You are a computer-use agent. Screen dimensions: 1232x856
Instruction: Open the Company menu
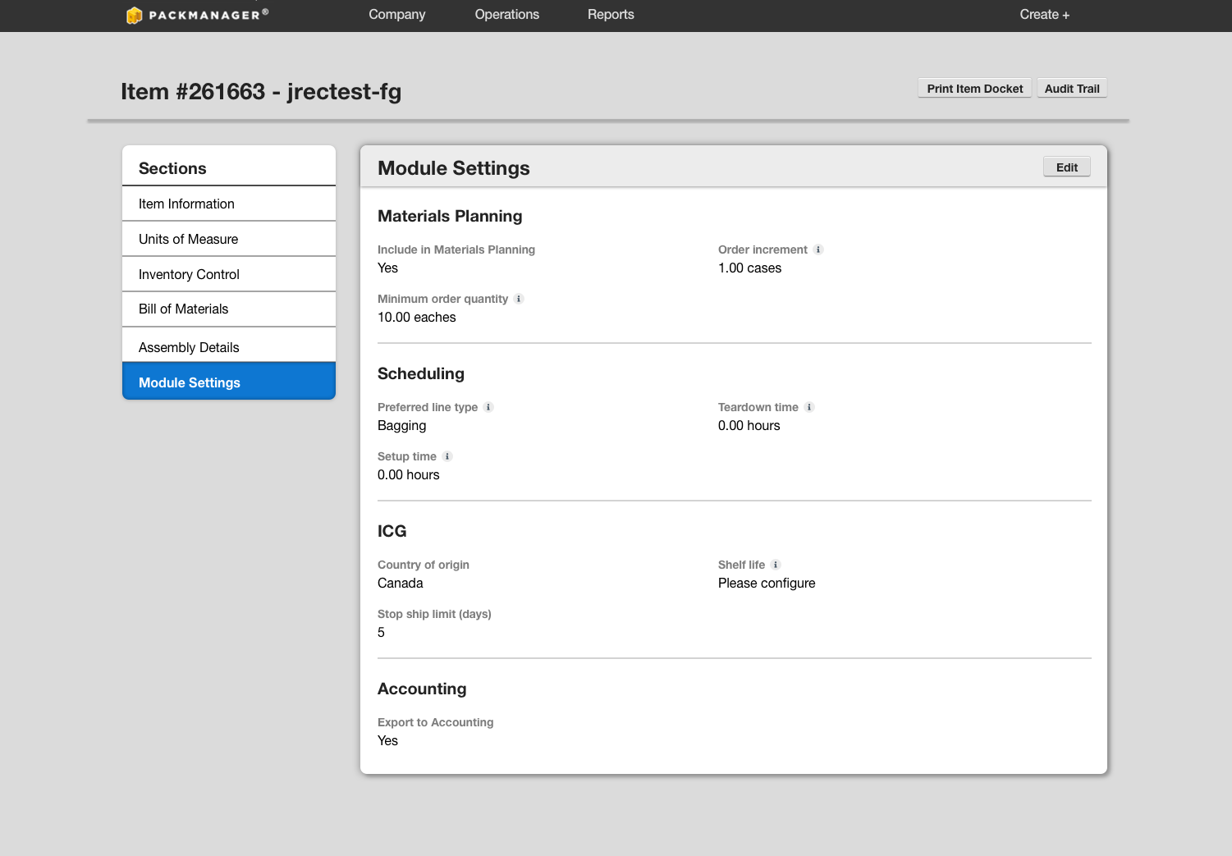tap(397, 15)
